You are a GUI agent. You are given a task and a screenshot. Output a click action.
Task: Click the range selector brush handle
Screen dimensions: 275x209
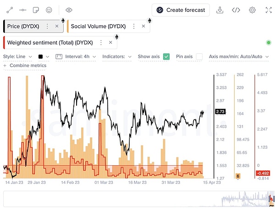click(x=272, y=199)
